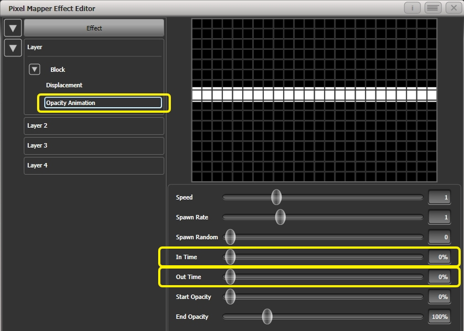
Task: Click the End Opacity slider handle
Action: point(267,317)
